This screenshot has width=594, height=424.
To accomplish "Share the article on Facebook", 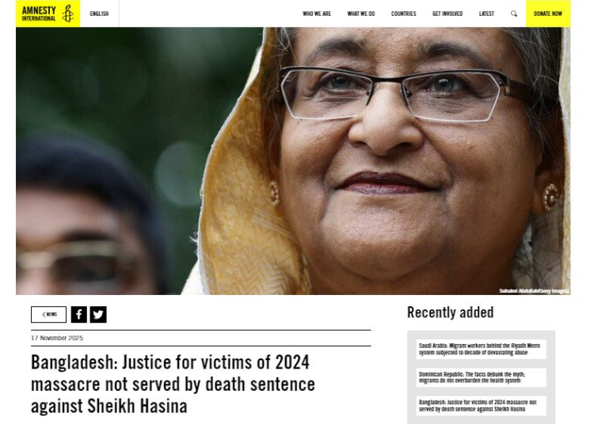I will pos(78,314).
